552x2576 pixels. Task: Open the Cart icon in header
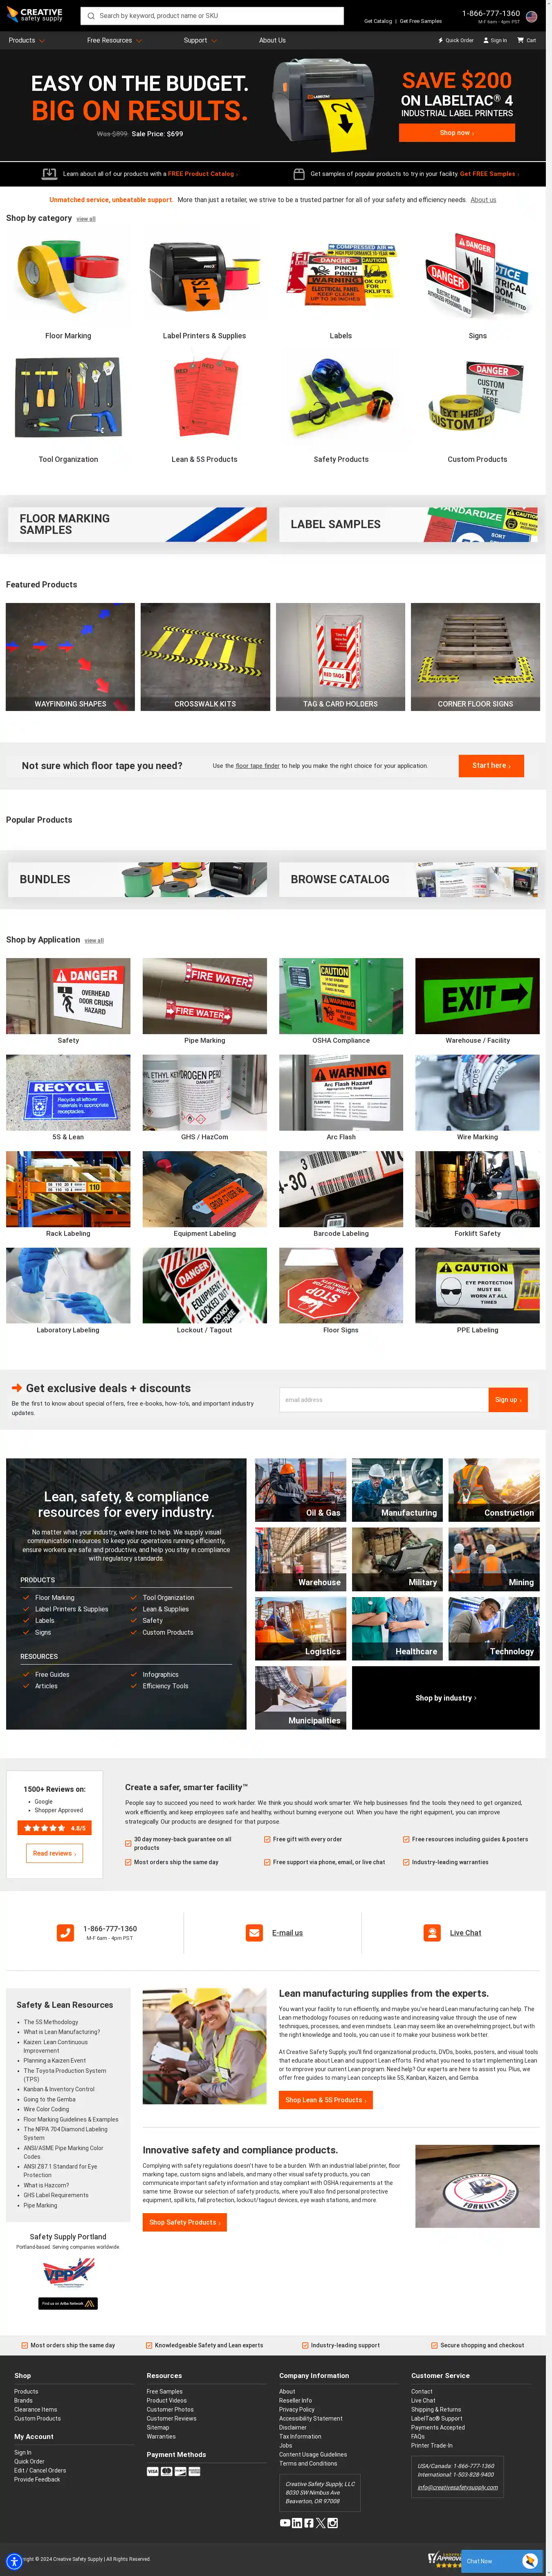[521, 40]
